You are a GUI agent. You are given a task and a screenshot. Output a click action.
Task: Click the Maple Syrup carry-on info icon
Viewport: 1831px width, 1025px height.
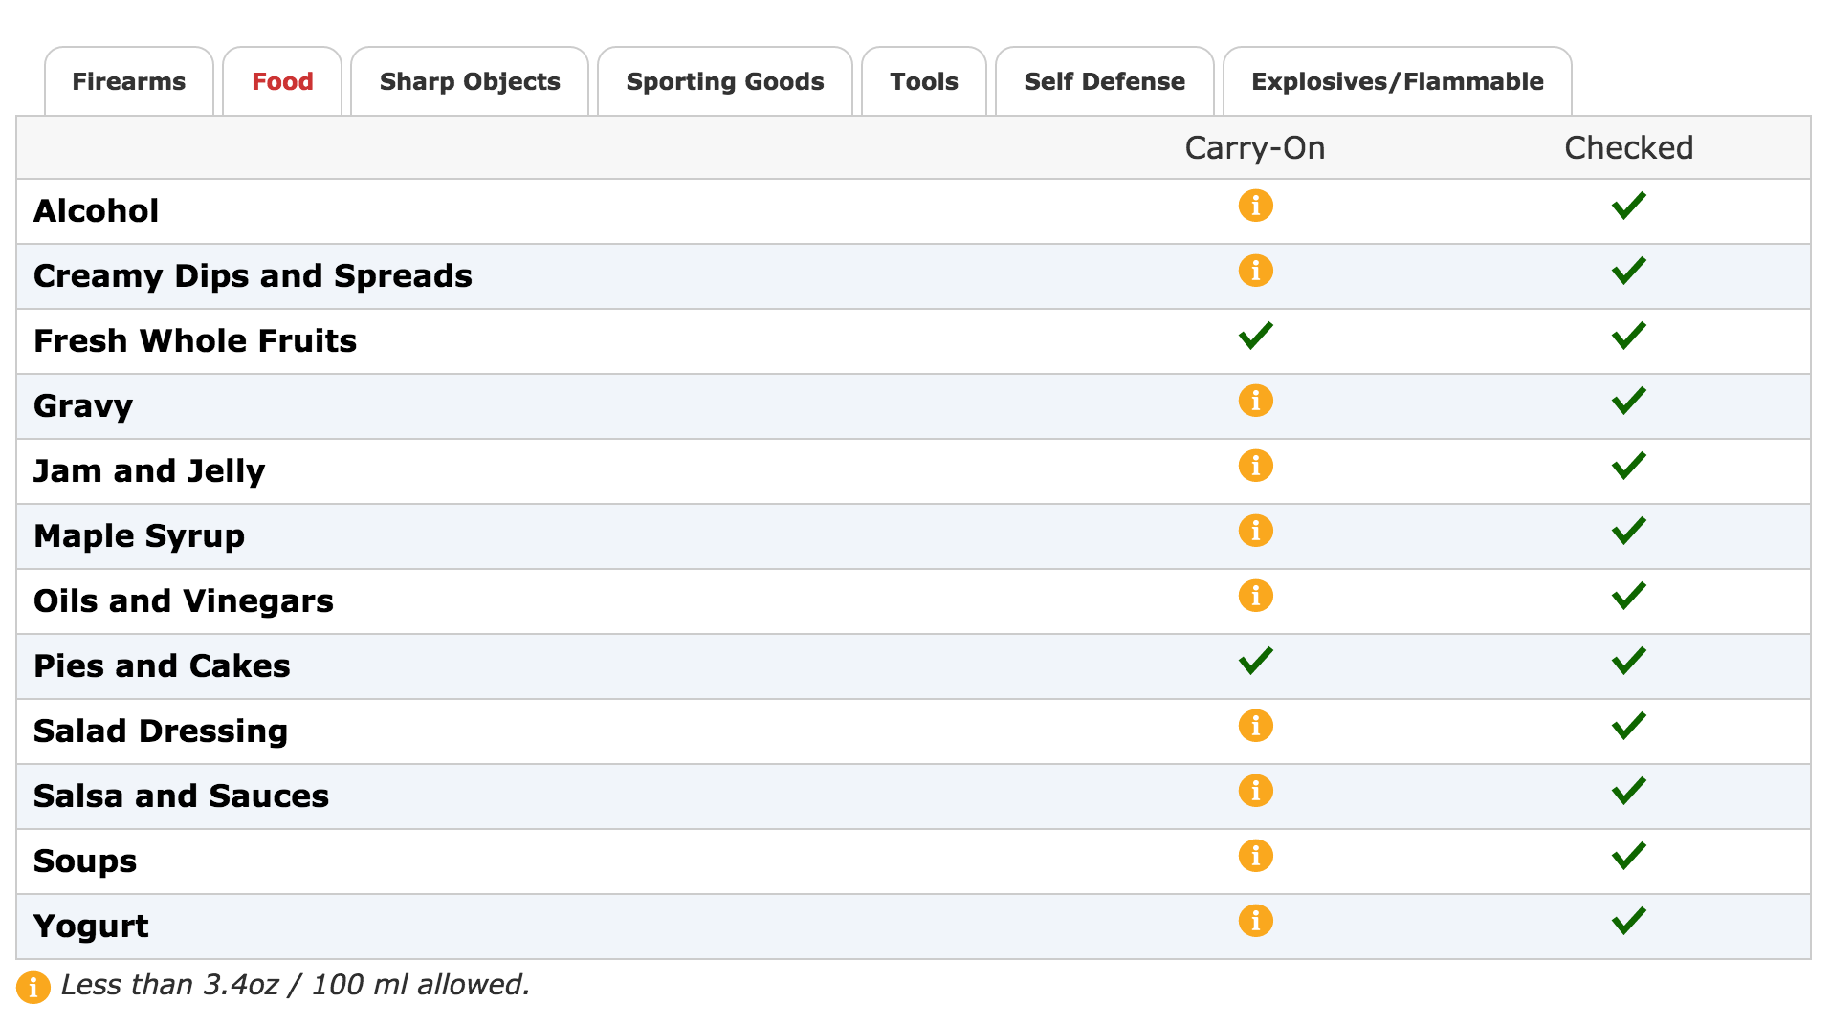pyautogui.click(x=1255, y=531)
